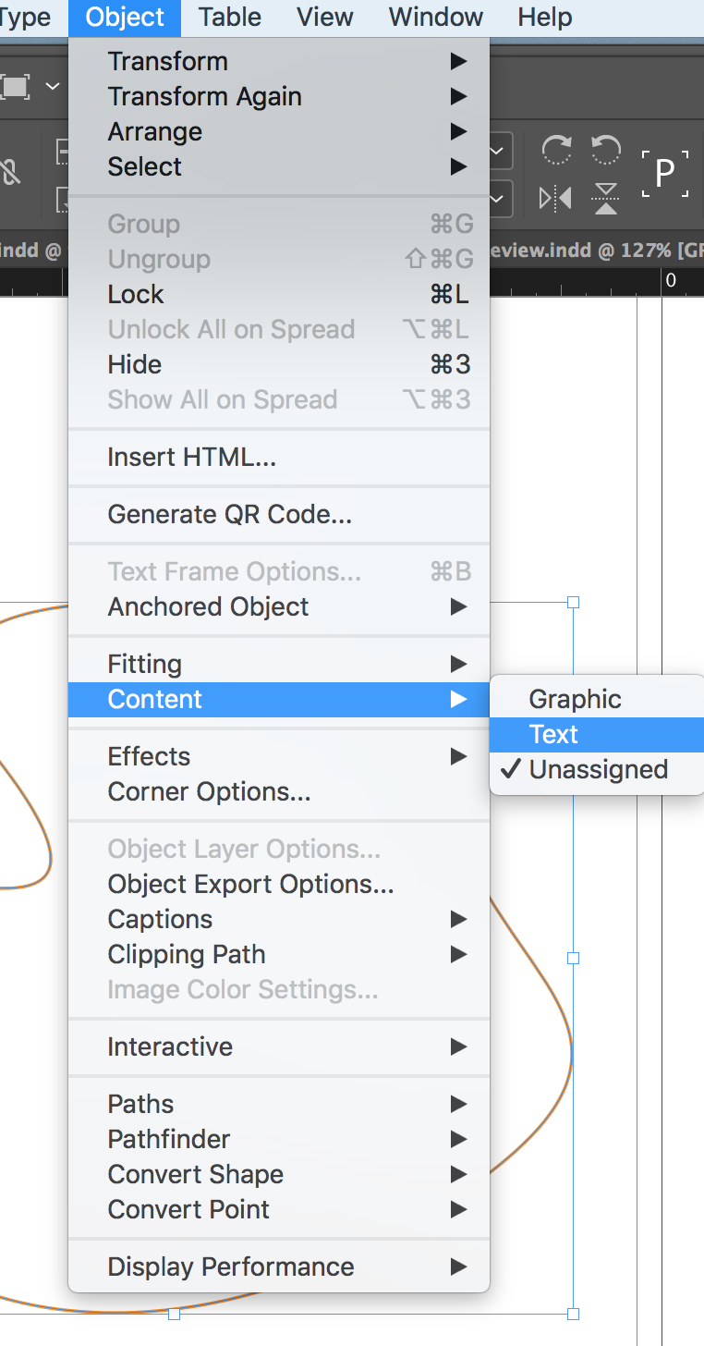
Task: Click the screen mode frame icon
Action: [x=15, y=87]
